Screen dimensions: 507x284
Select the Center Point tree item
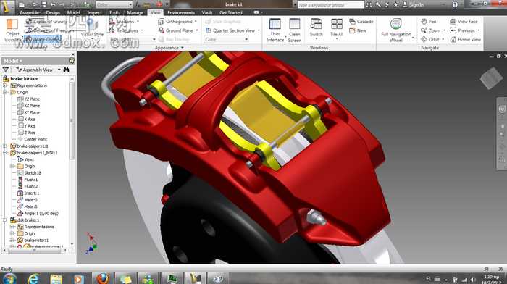click(x=32, y=139)
